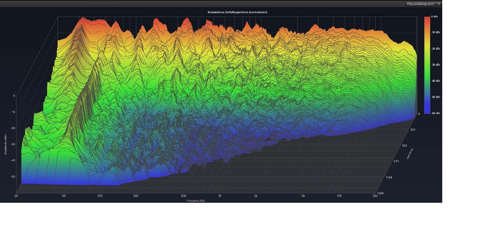493x226 pixels.
Task: Click the -60 dBr legend label
Action: [436, 113]
